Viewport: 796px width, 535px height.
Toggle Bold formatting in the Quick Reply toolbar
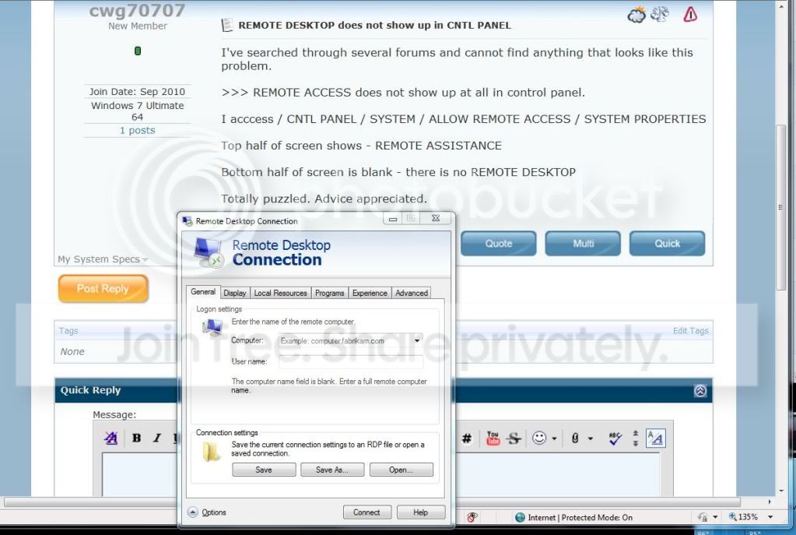pyautogui.click(x=137, y=438)
